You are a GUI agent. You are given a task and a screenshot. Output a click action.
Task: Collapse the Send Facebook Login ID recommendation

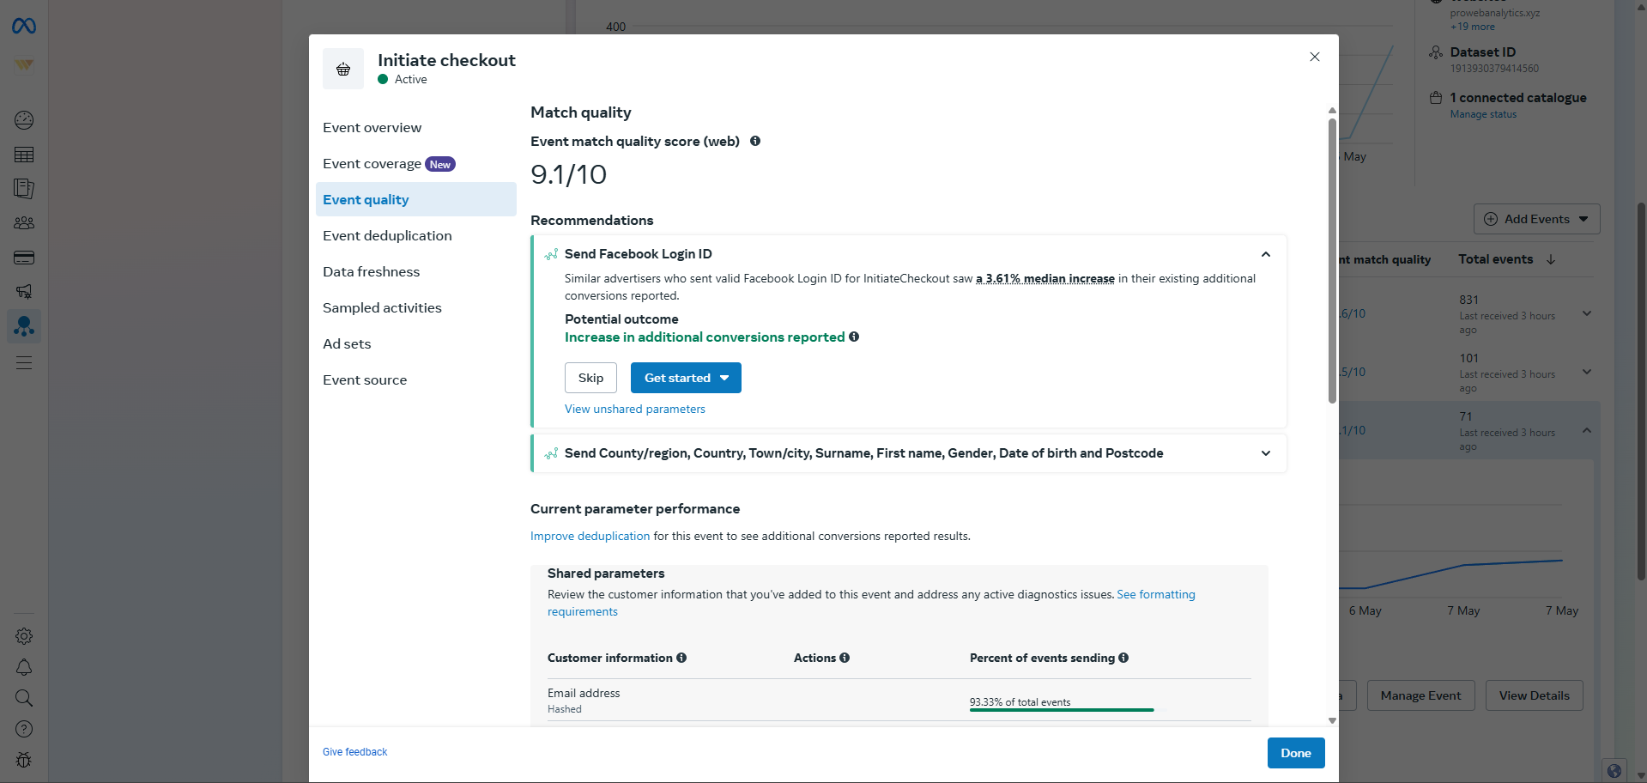[1265, 254]
